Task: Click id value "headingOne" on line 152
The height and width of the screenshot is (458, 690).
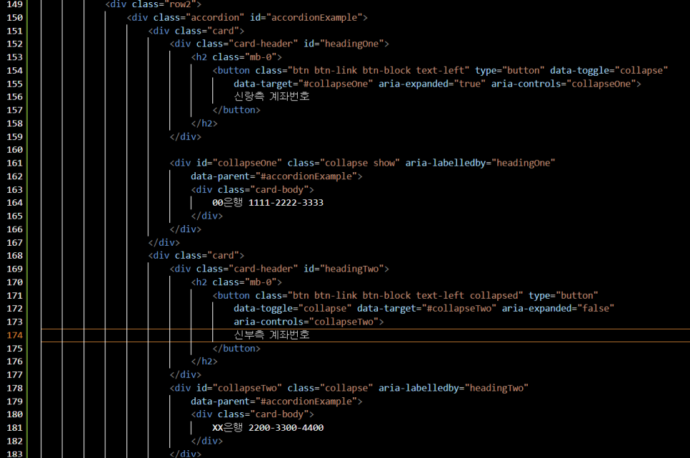Action: [352, 44]
